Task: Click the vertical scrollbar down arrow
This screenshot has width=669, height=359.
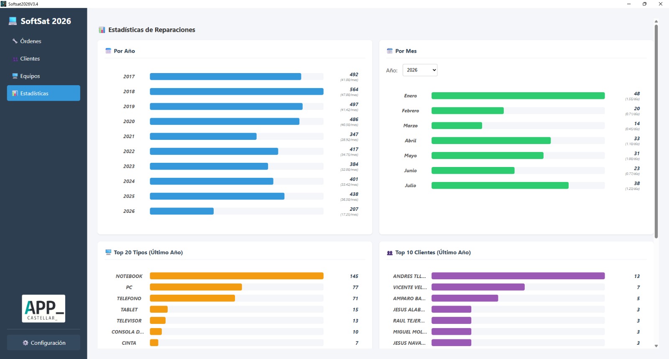Action: pyautogui.click(x=656, y=346)
